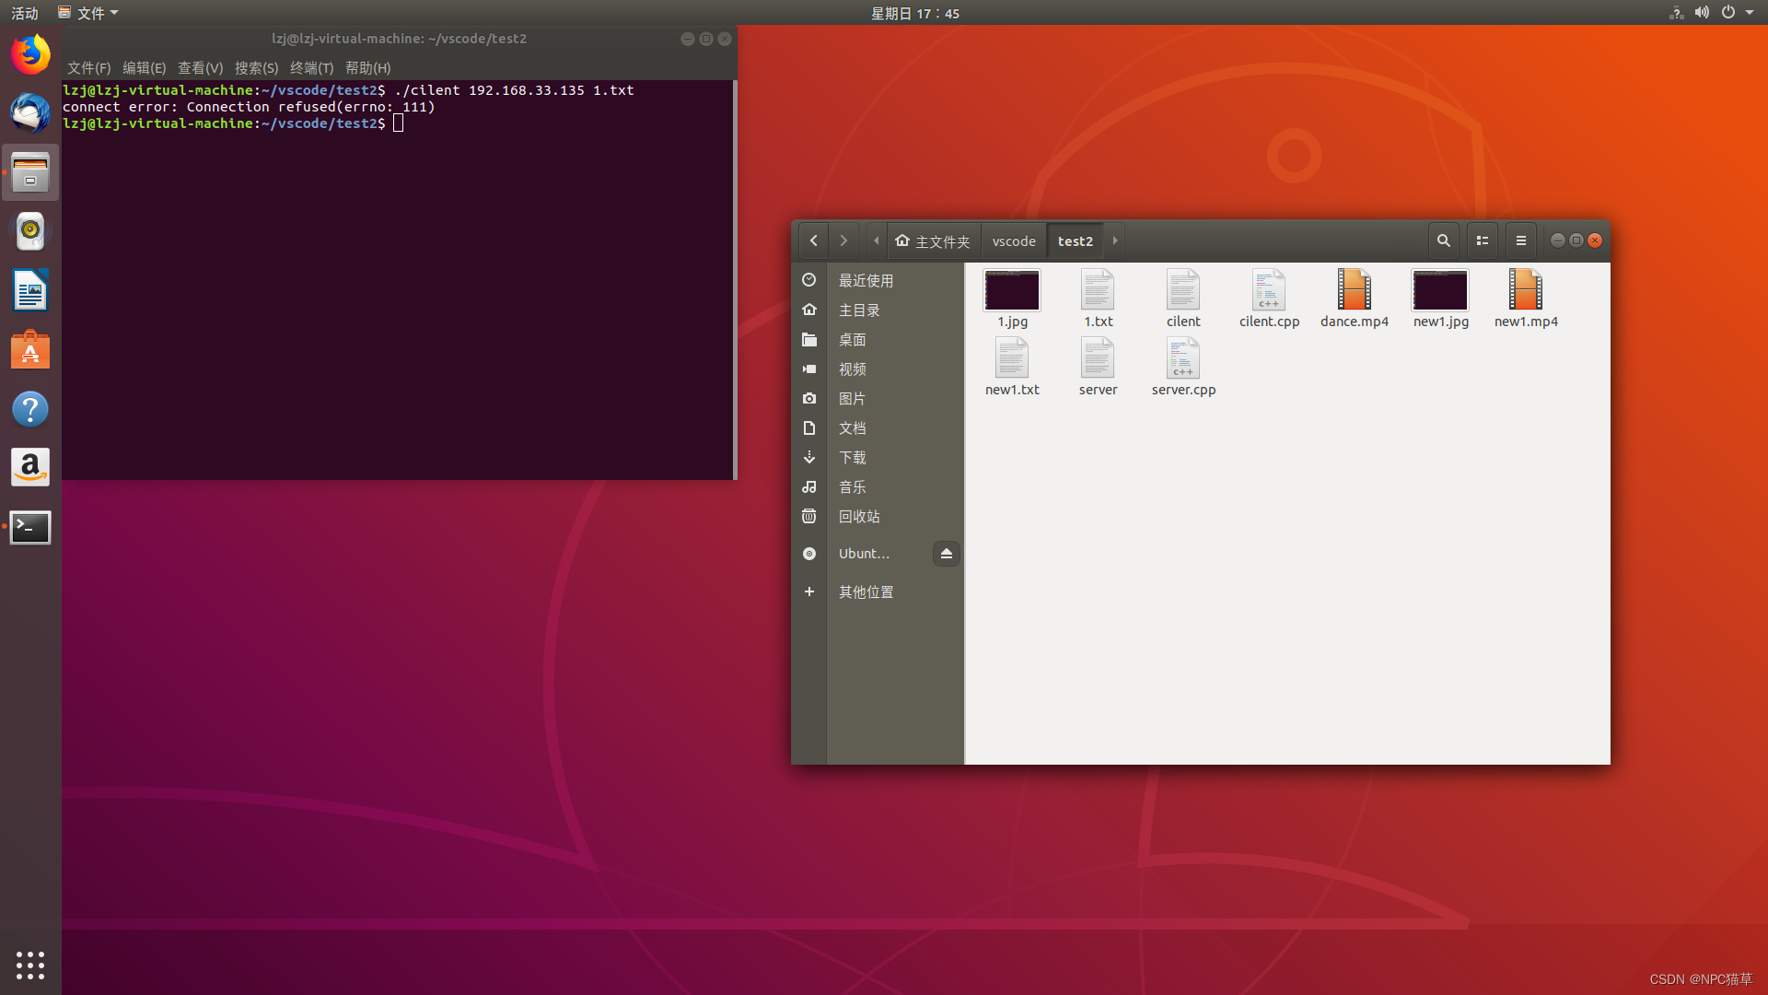Expand path bar left scroll arrow
The width and height of the screenshot is (1768, 995).
pos(876,240)
